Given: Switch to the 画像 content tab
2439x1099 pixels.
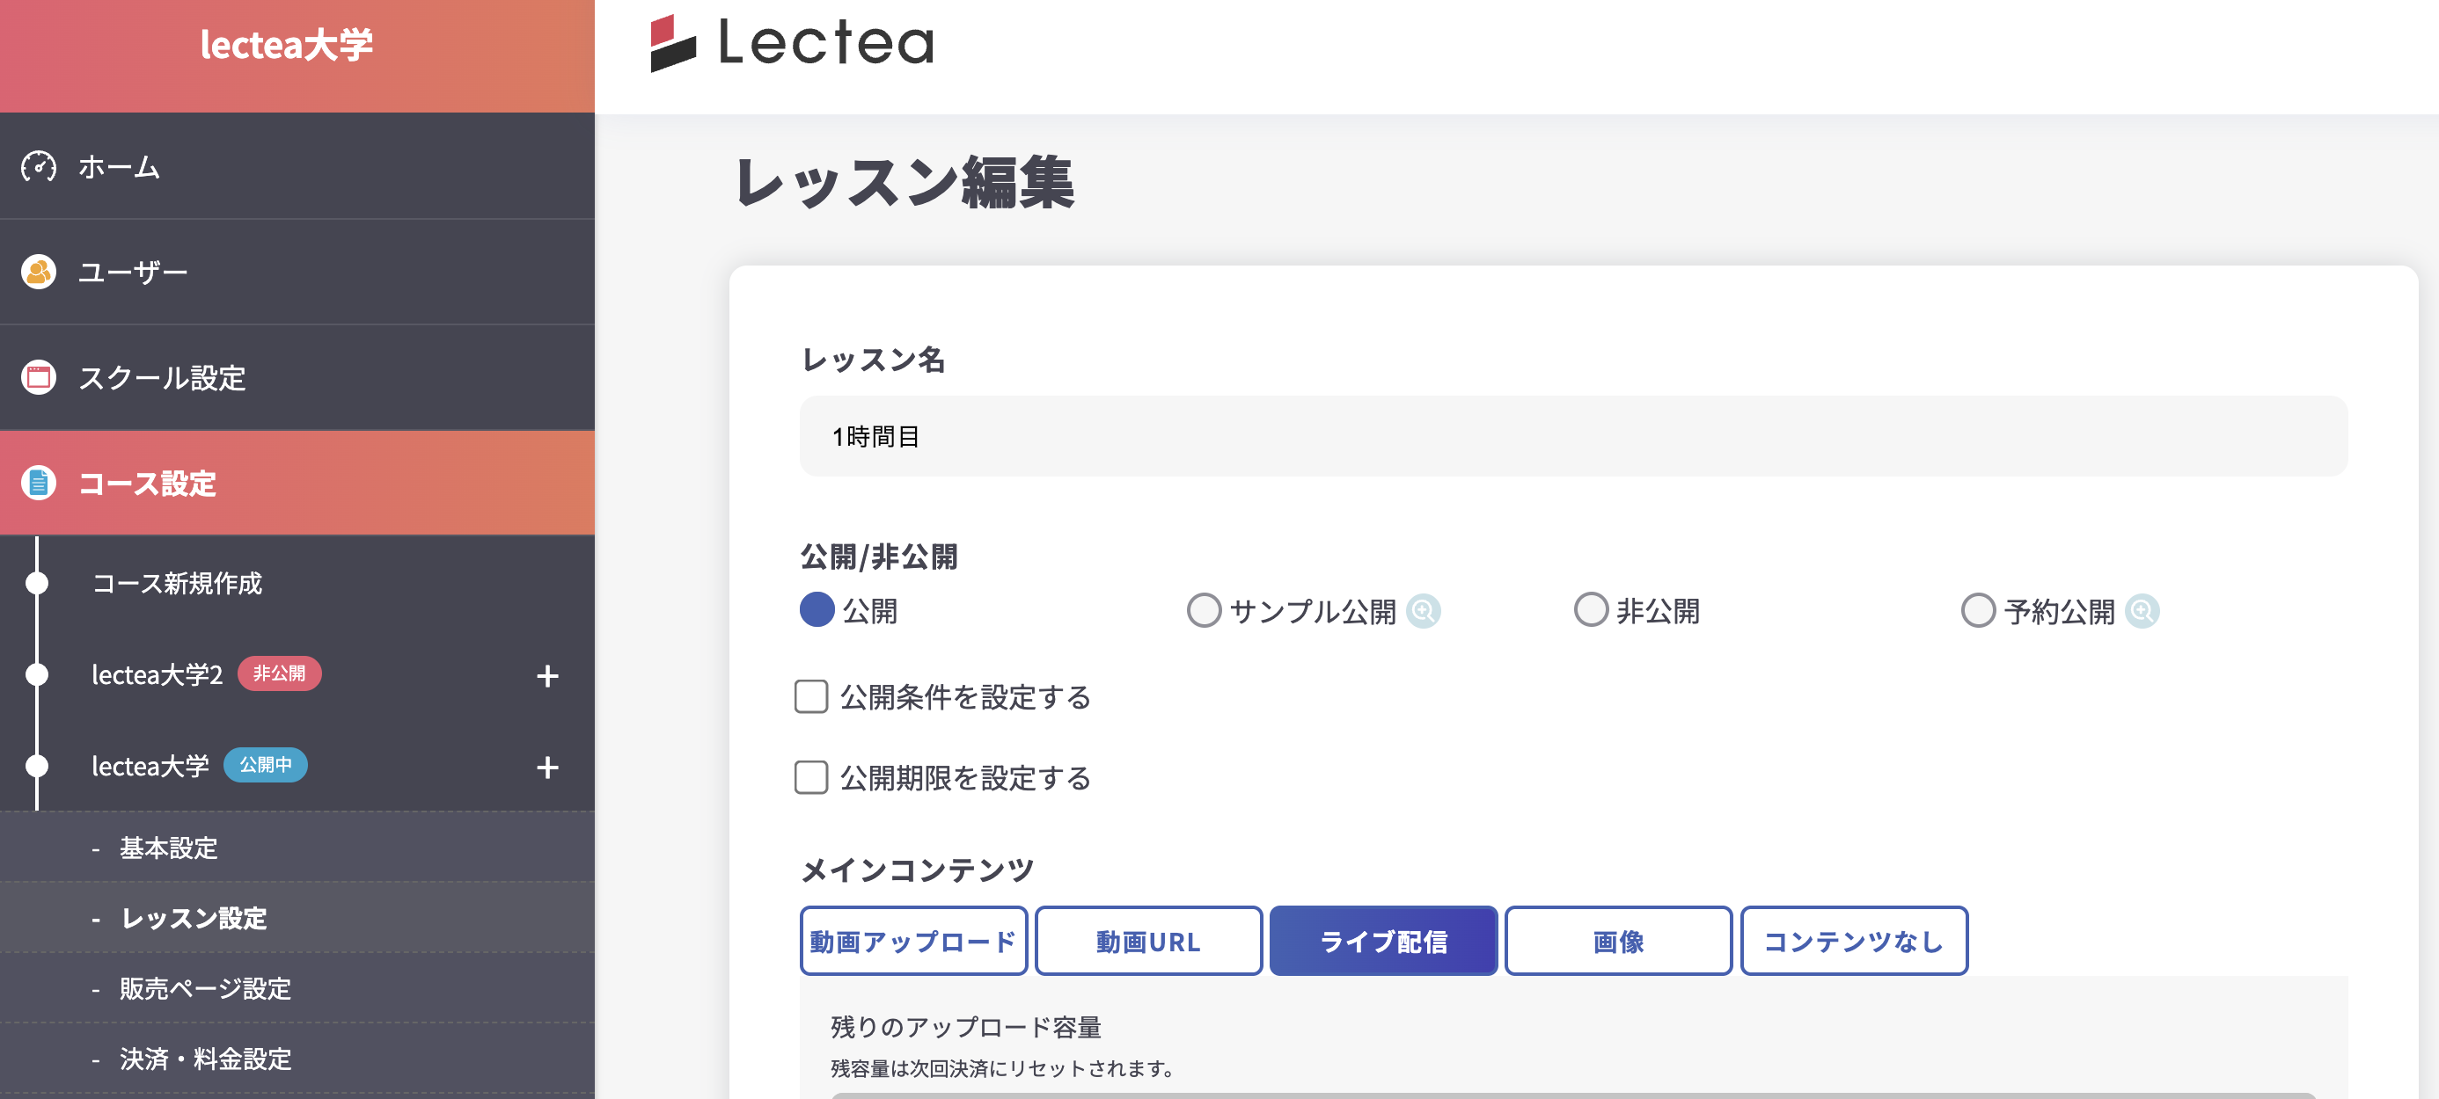Looking at the screenshot, I should tap(1618, 941).
